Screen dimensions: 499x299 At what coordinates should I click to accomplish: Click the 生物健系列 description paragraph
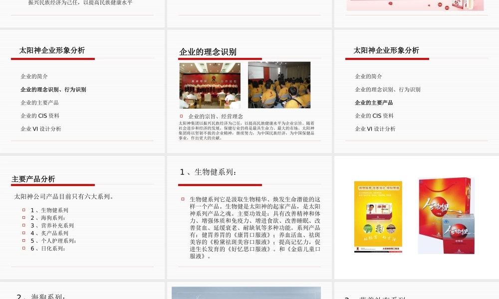(x=255, y=228)
